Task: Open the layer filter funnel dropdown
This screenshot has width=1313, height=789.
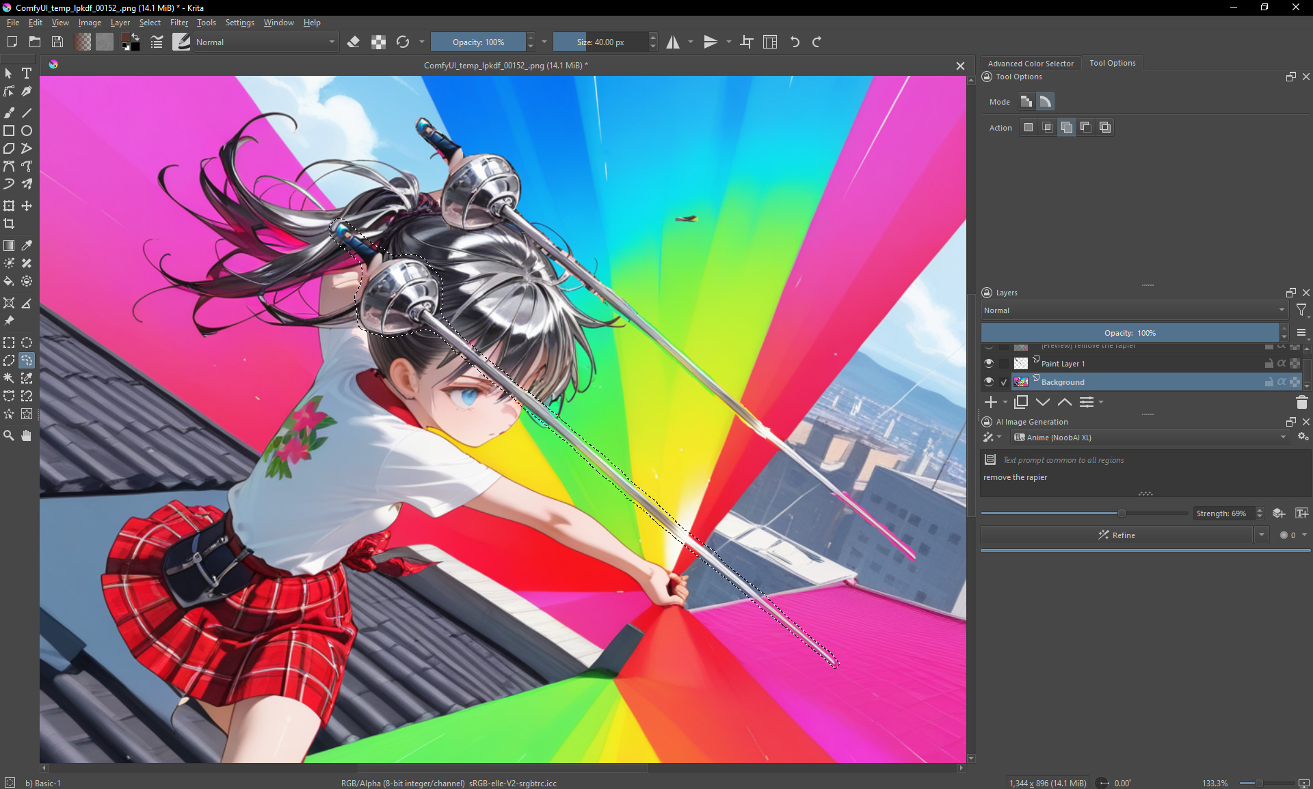Action: pyautogui.click(x=1301, y=310)
